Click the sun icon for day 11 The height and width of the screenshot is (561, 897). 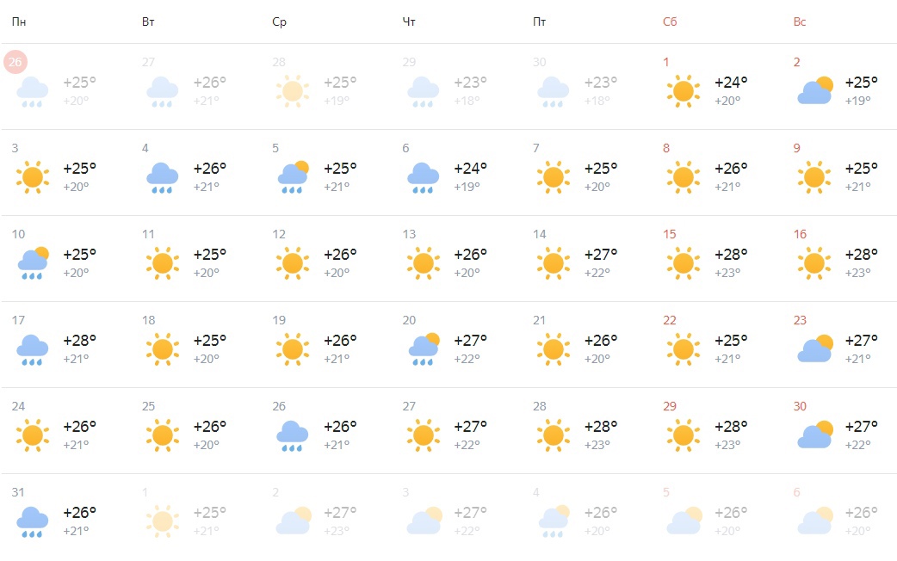pyautogui.click(x=163, y=263)
